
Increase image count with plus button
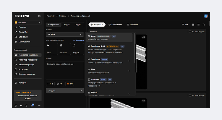(x=53, y=84)
